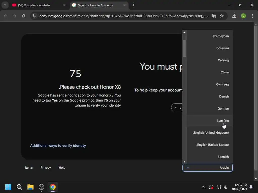Click the browser back arrow
258x193 pixels.
click(x=6, y=16)
